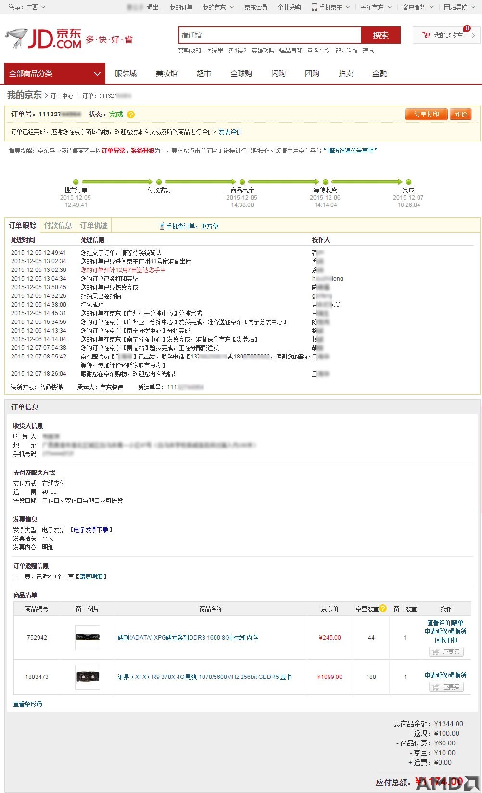This screenshot has width=482, height=793.
Task: Open the 谨防诈骗公告声明 link
Action: 350,151
